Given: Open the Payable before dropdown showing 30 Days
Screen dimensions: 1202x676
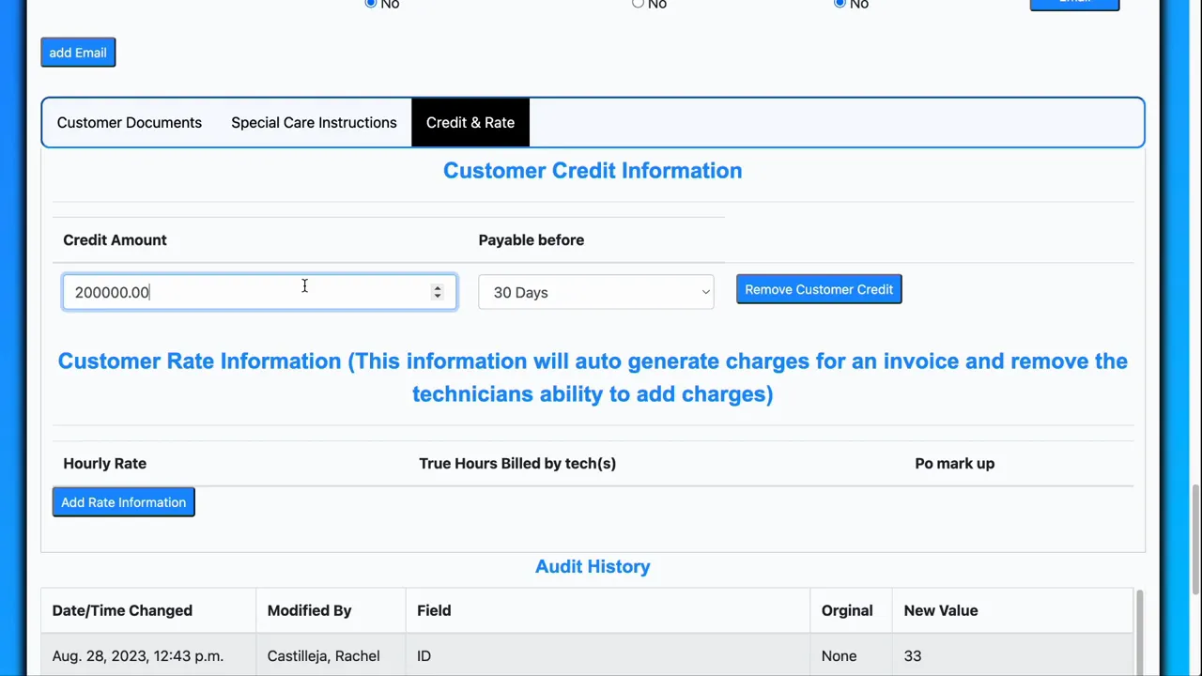Looking at the screenshot, I should click(x=596, y=292).
